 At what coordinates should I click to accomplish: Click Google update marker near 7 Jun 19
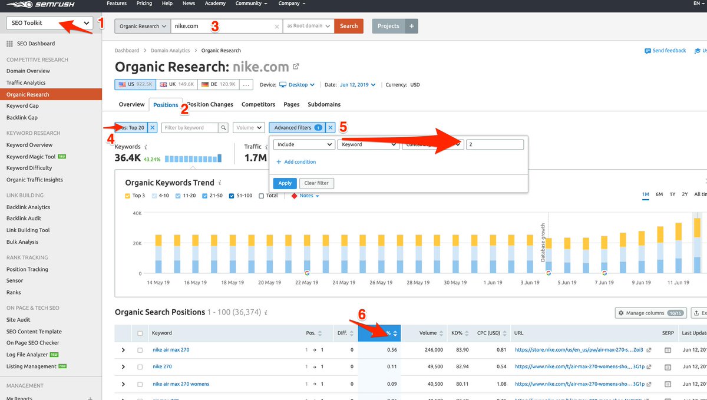(604, 273)
